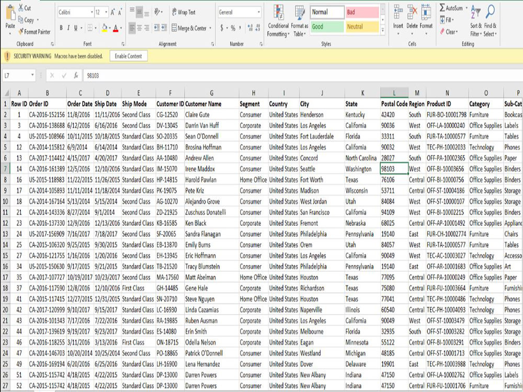This screenshot has width=523, height=392.
Task: Select column L header
Action: tap(394, 93)
